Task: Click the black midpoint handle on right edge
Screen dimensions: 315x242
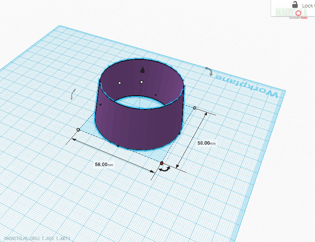Action: (179, 134)
